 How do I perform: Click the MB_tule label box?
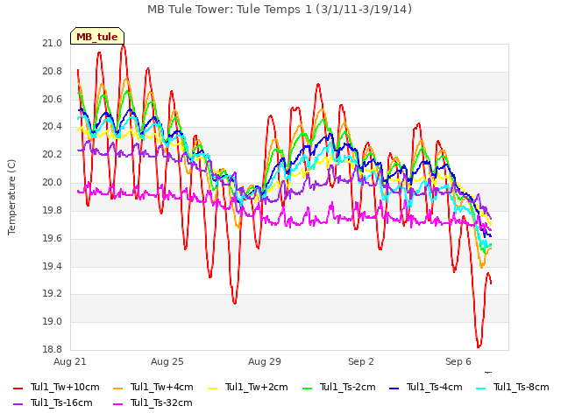(x=97, y=36)
